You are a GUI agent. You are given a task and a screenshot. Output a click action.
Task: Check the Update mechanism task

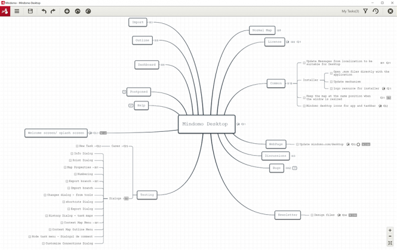331,82
